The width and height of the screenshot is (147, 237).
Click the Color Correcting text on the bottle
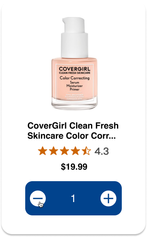(x=75, y=78)
